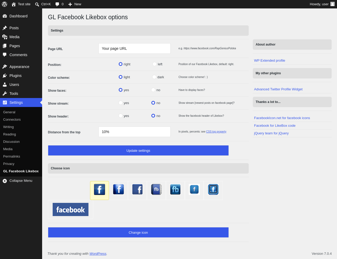This screenshot has width=337, height=259.
Task: Click the Settings sliders icon in sidebar
Action: pos(5,102)
